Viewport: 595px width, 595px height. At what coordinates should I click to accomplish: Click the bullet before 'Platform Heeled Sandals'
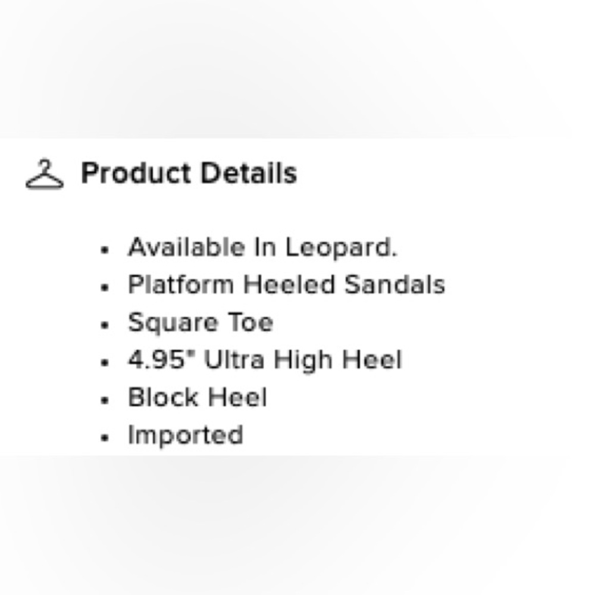(105, 287)
